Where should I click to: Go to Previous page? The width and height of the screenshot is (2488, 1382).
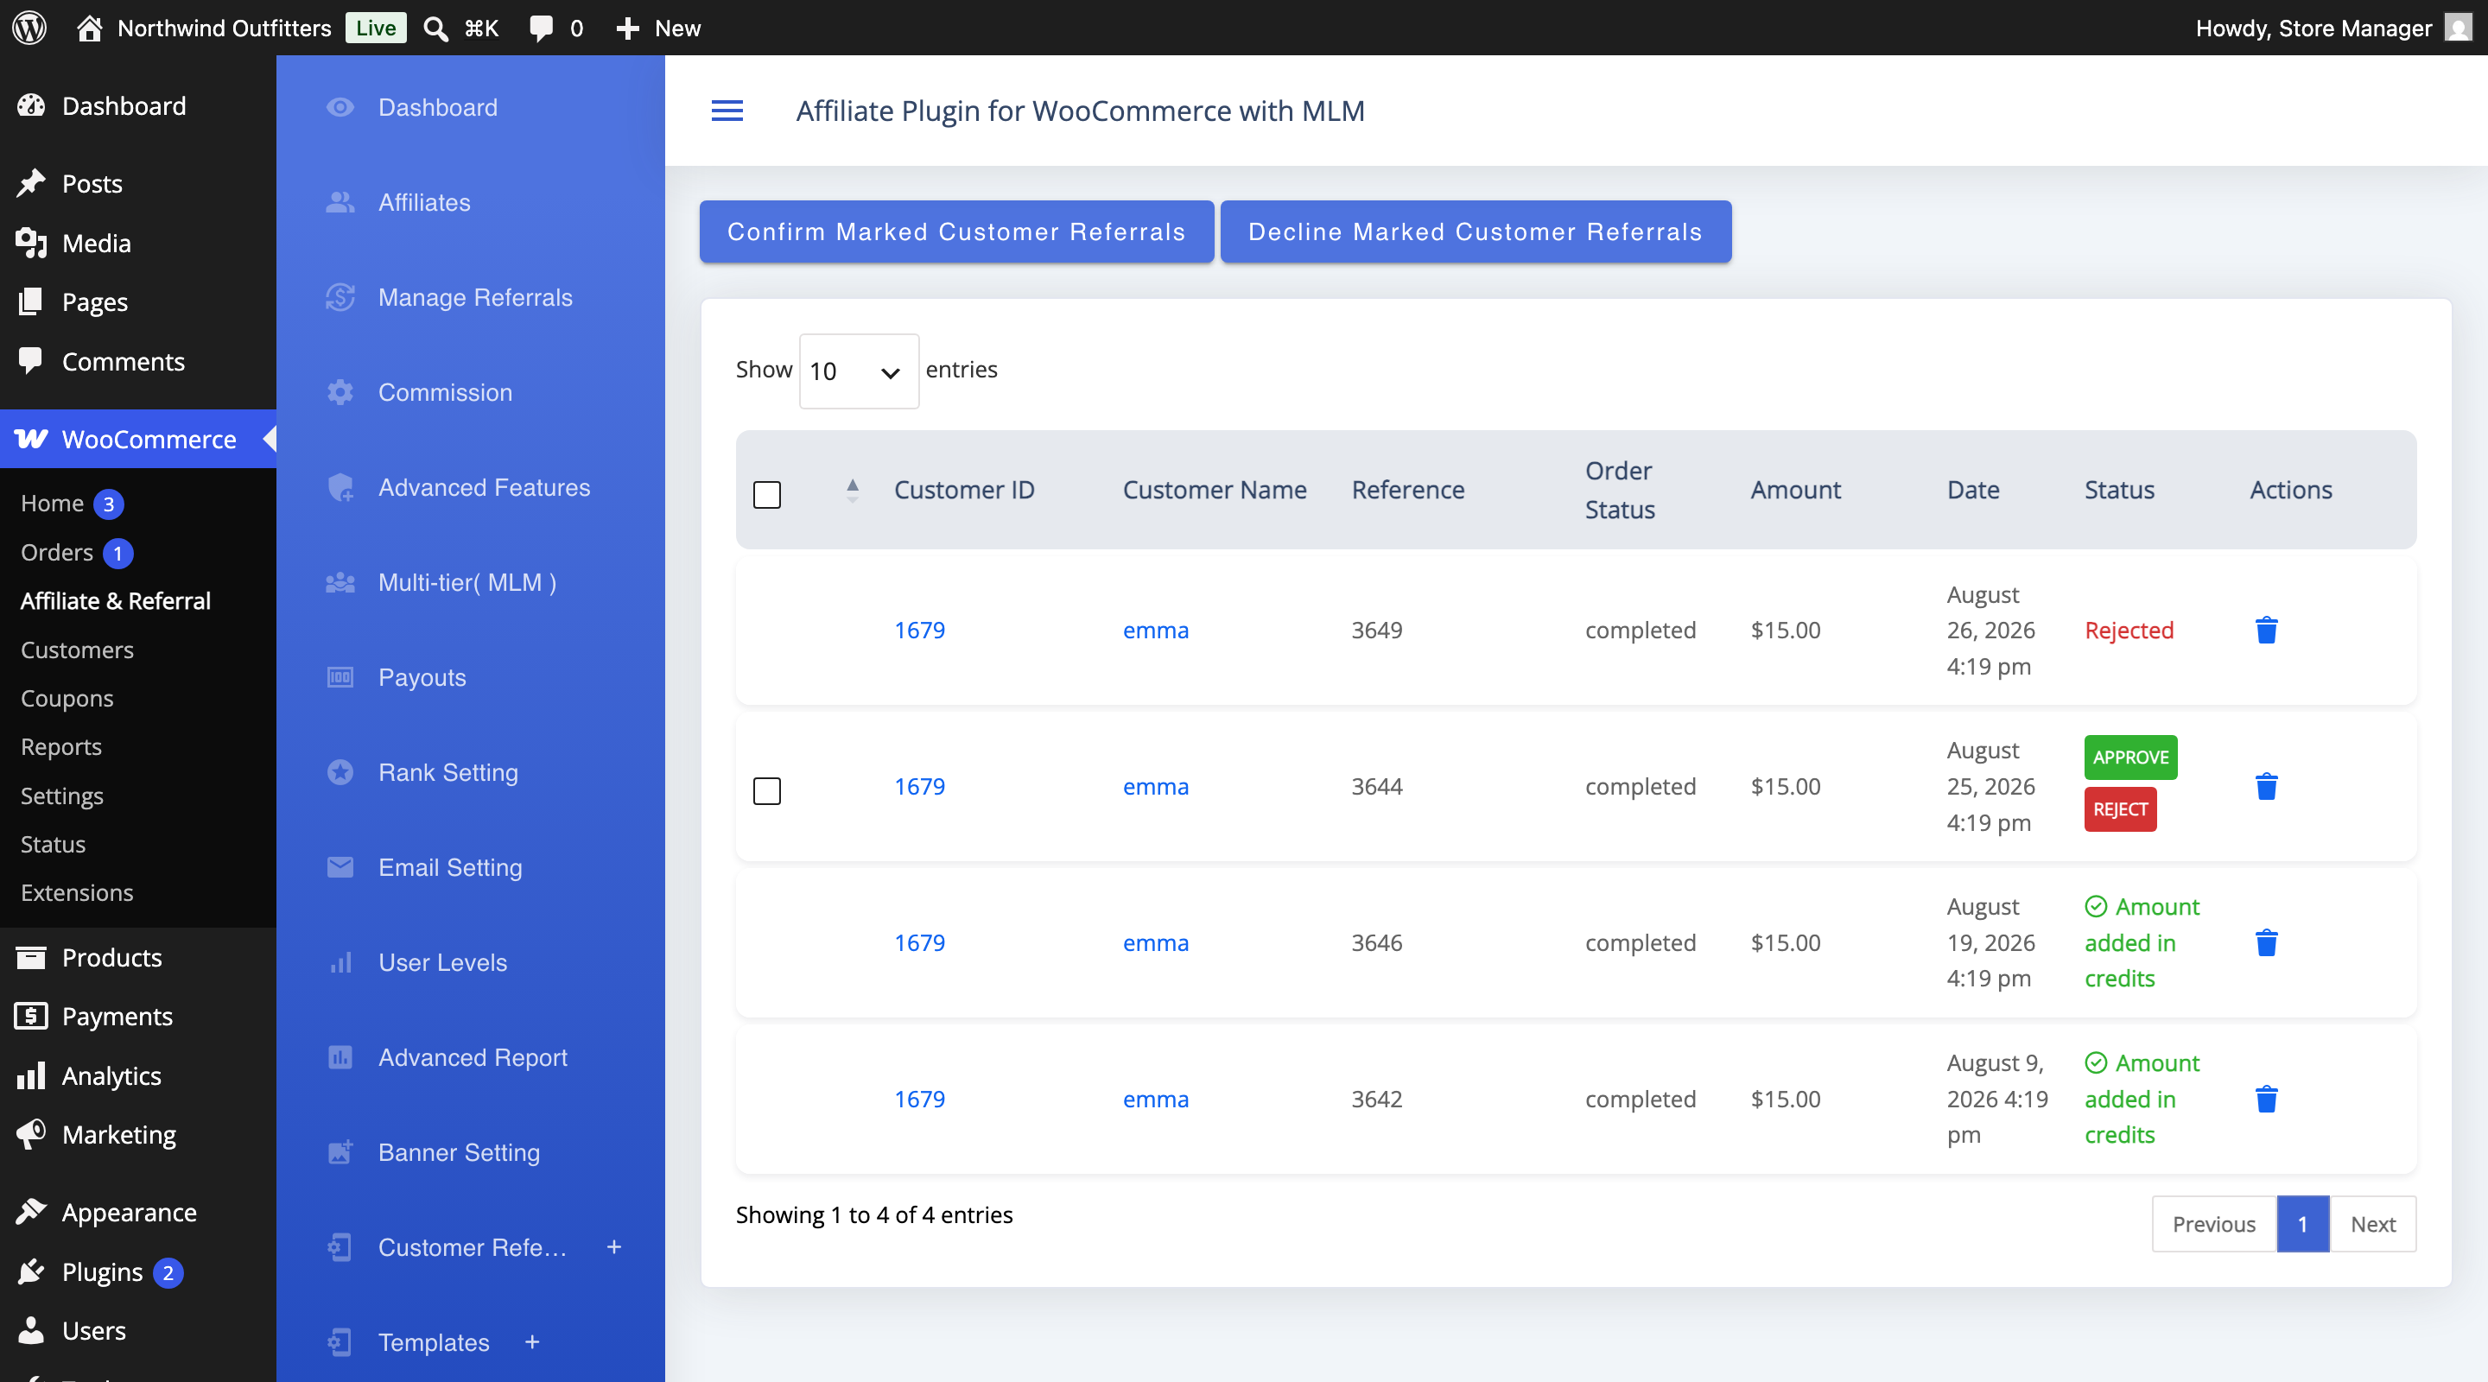2212,1225
